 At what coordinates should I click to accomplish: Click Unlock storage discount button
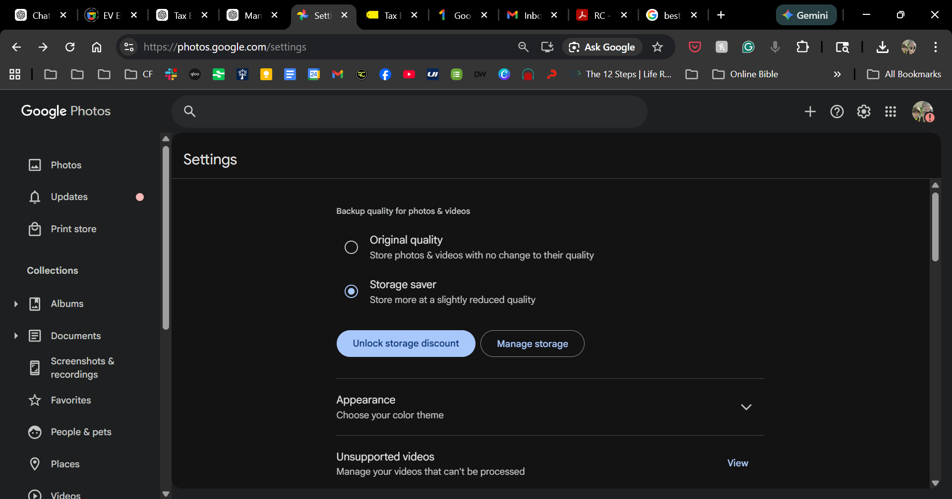click(406, 344)
